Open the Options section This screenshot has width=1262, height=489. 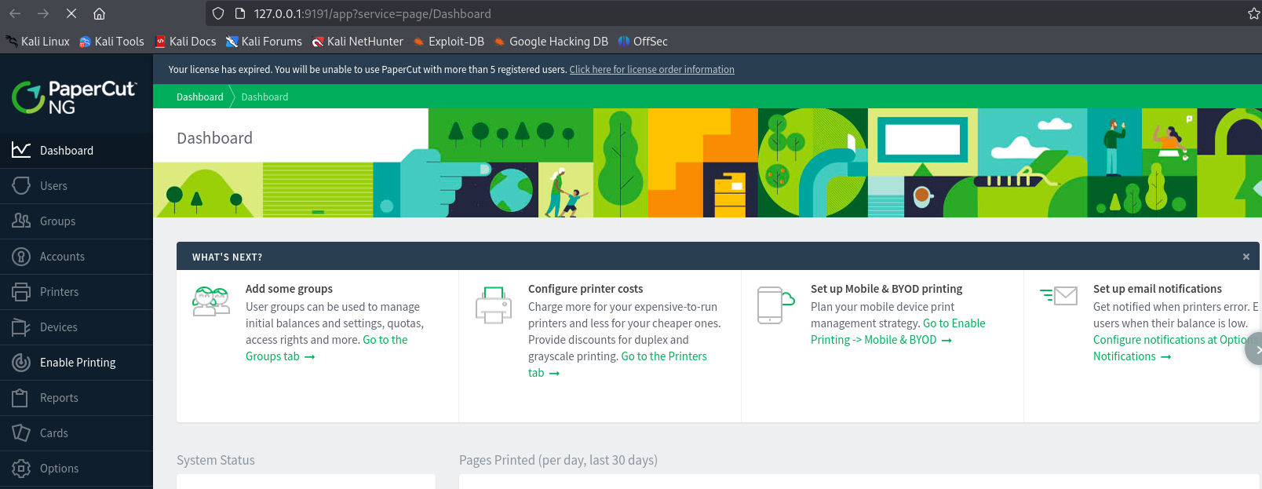pos(76,468)
